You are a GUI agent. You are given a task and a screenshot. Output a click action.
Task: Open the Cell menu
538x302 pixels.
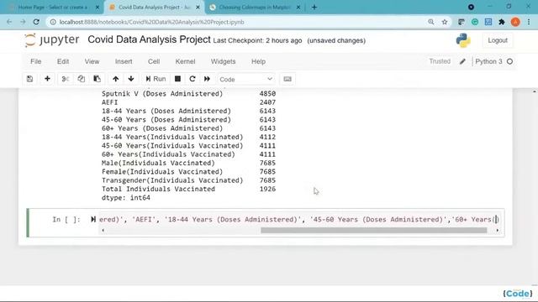click(x=154, y=61)
